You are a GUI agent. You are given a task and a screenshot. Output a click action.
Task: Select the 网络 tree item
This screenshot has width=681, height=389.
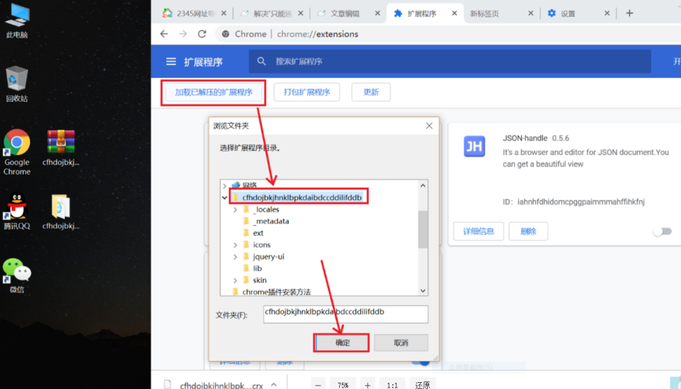(x=249, y=186)
